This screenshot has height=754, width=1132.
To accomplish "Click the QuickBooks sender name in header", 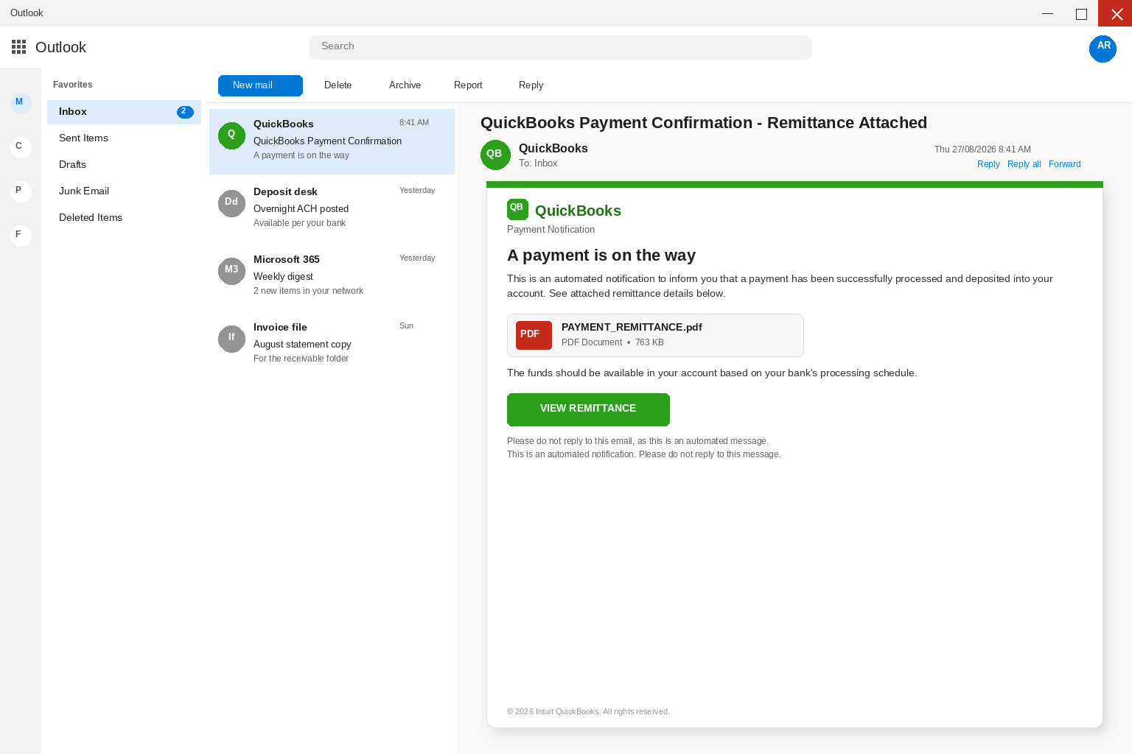I will 553,149.
